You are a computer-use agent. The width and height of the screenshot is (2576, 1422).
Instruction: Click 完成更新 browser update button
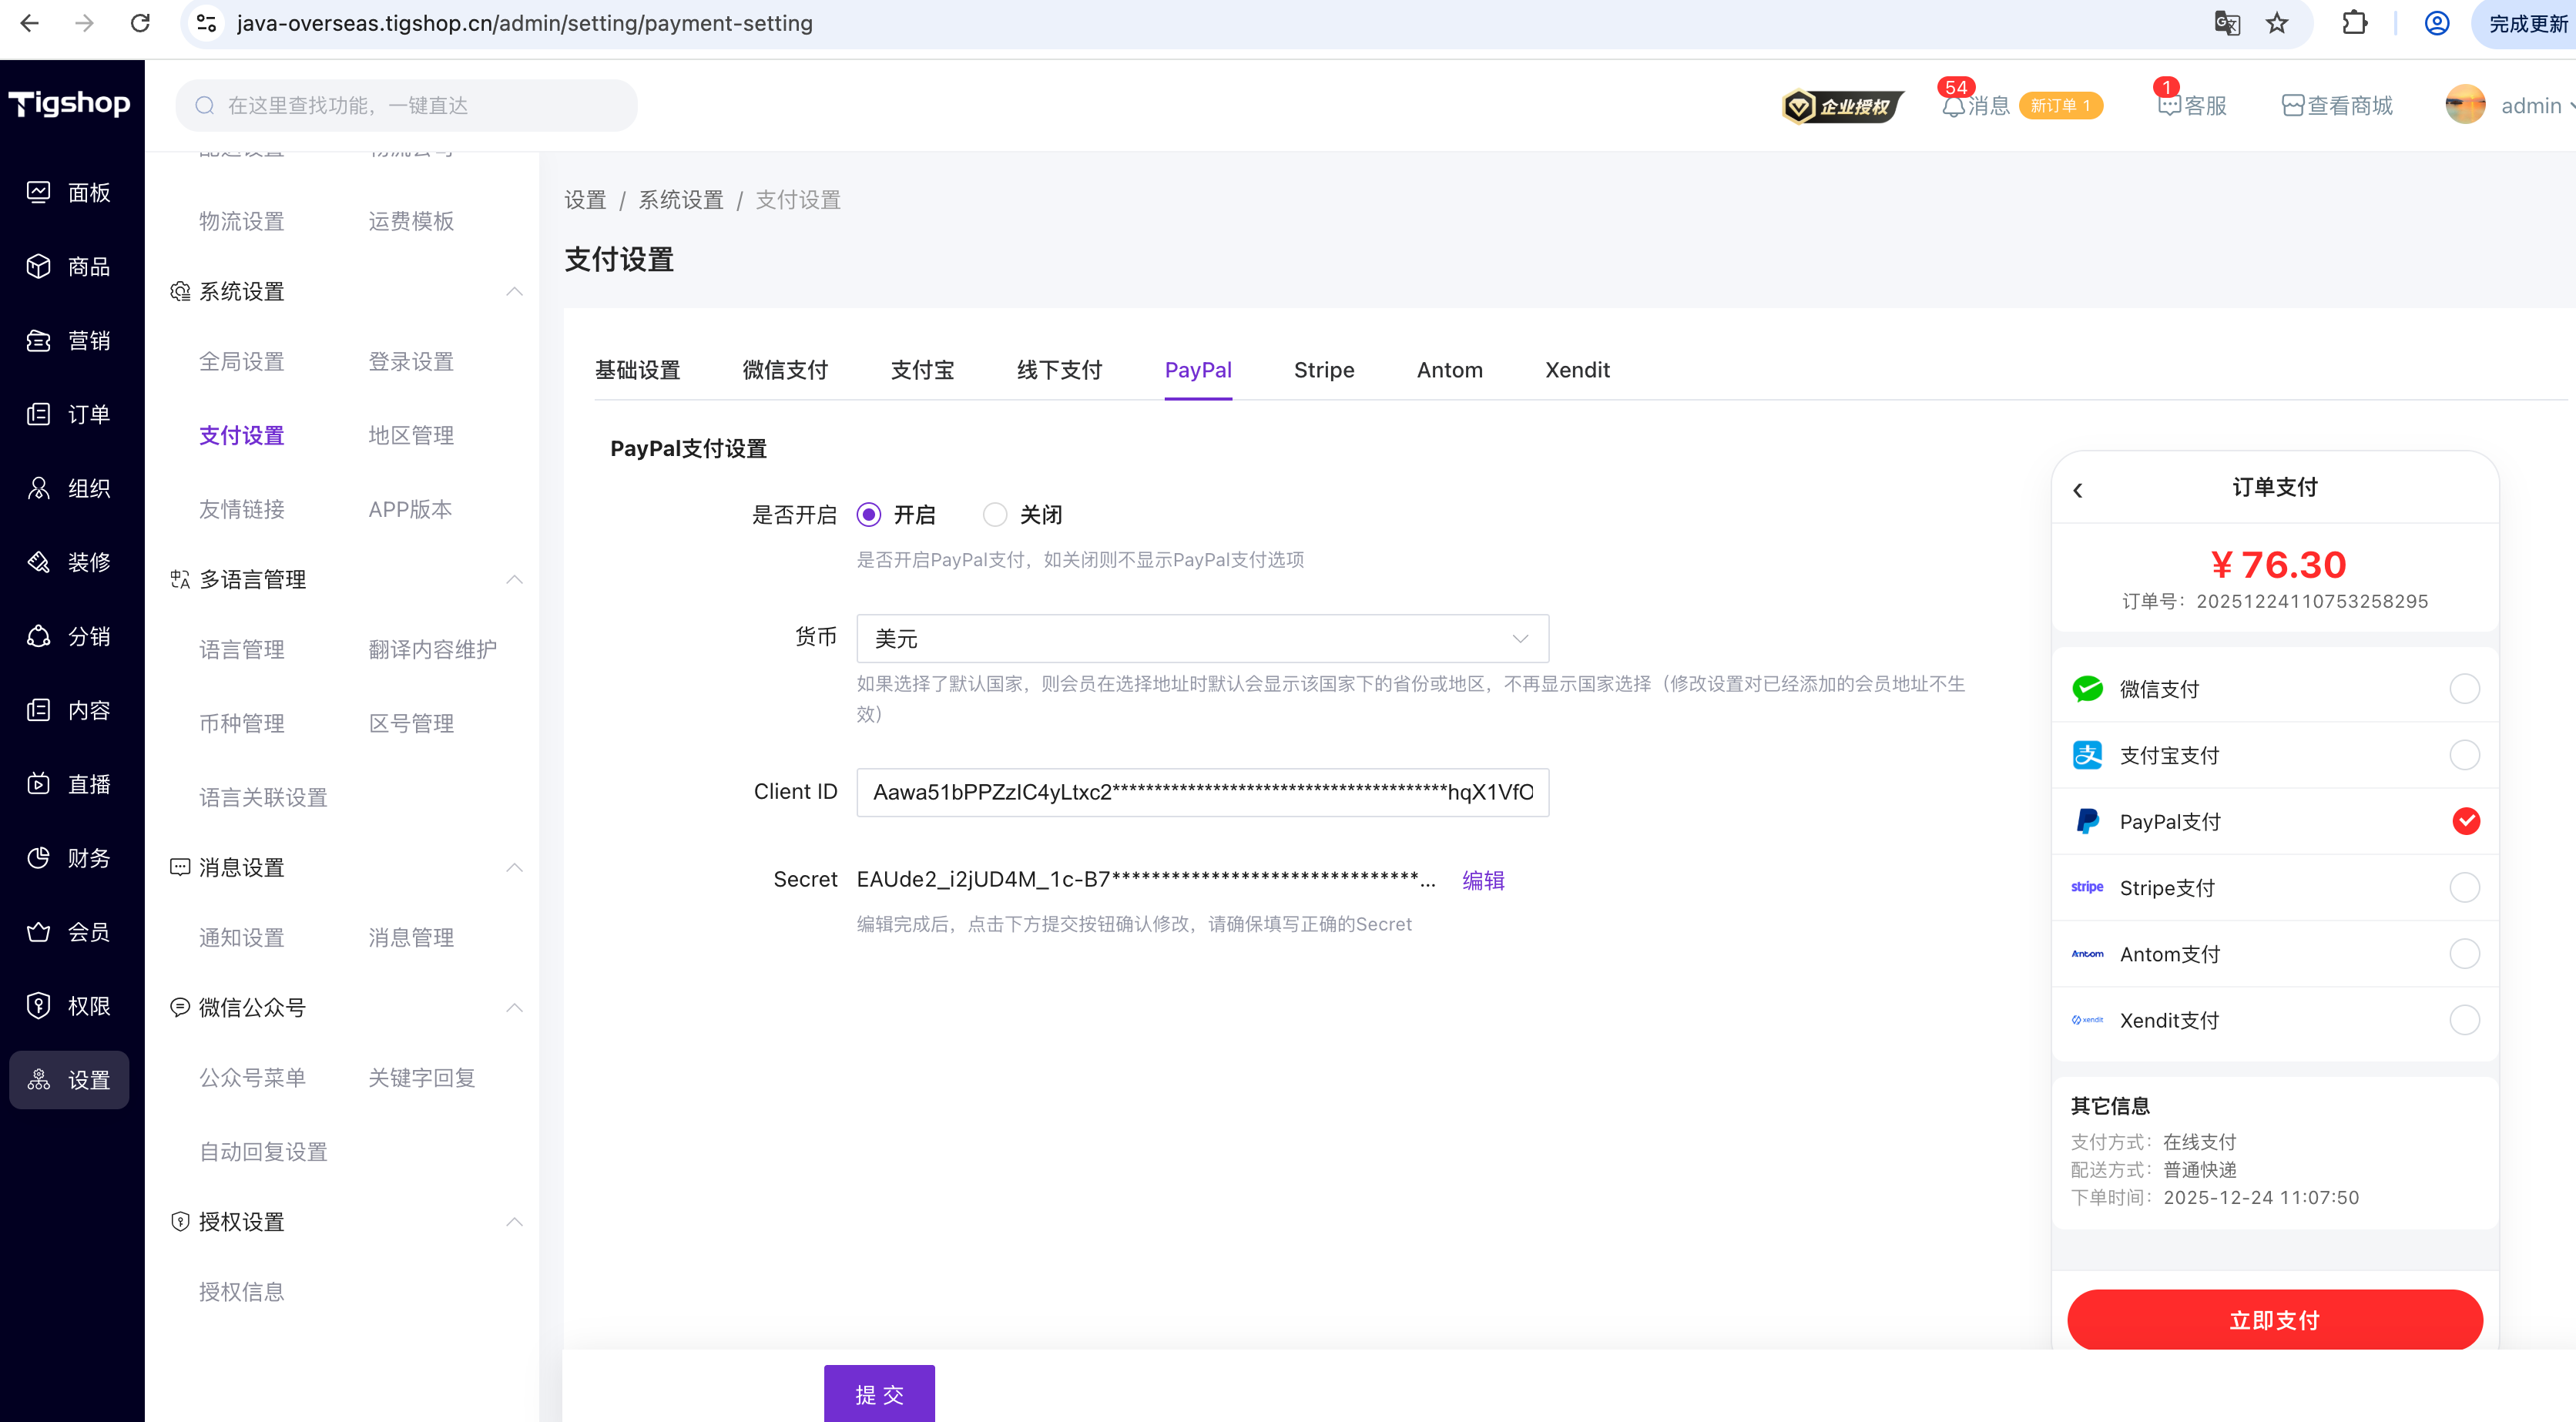pos(2527,23)
